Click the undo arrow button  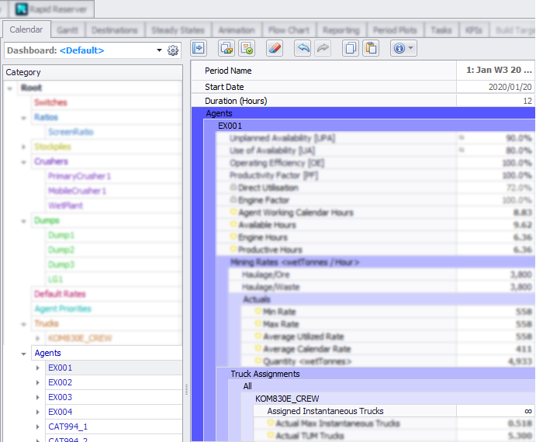pos(303,48)
